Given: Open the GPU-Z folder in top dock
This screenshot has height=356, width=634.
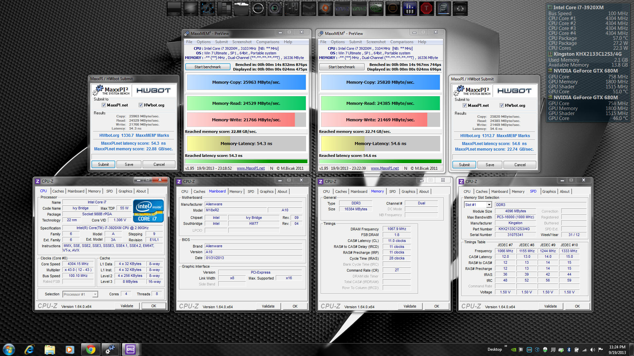Looking at the screenshot, I should pos(359,9).
